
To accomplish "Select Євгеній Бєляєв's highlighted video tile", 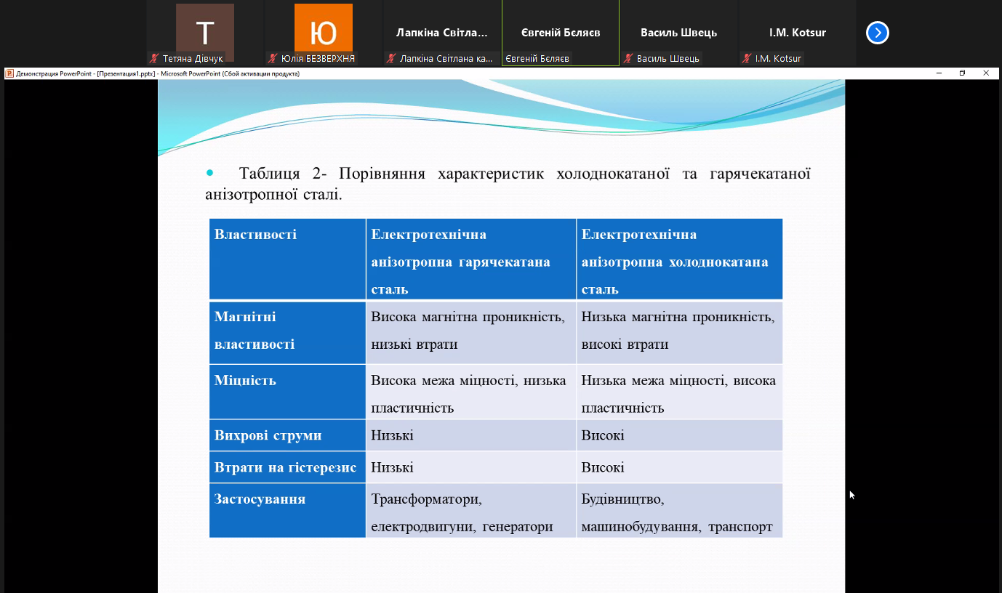I will tap(561, 33).
